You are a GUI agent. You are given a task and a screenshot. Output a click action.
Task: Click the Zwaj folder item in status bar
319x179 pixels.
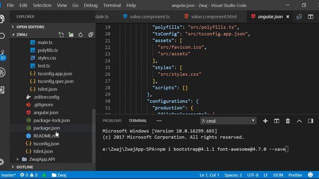tap(59, 175)
